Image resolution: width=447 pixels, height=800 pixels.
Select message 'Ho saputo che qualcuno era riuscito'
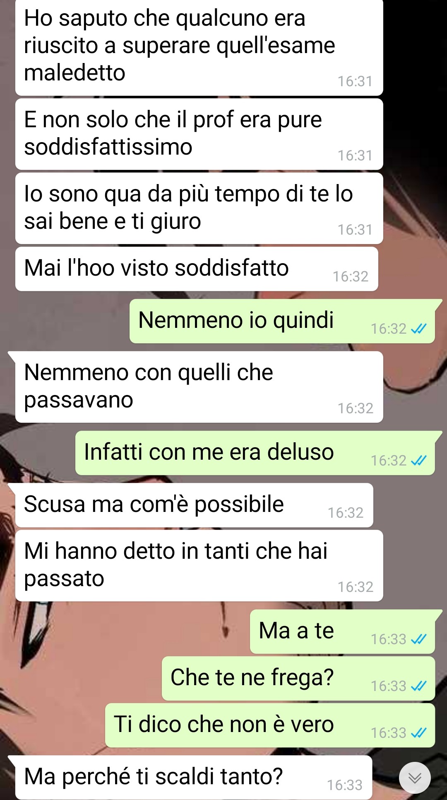pyautogui.click(x=199, y=47)
